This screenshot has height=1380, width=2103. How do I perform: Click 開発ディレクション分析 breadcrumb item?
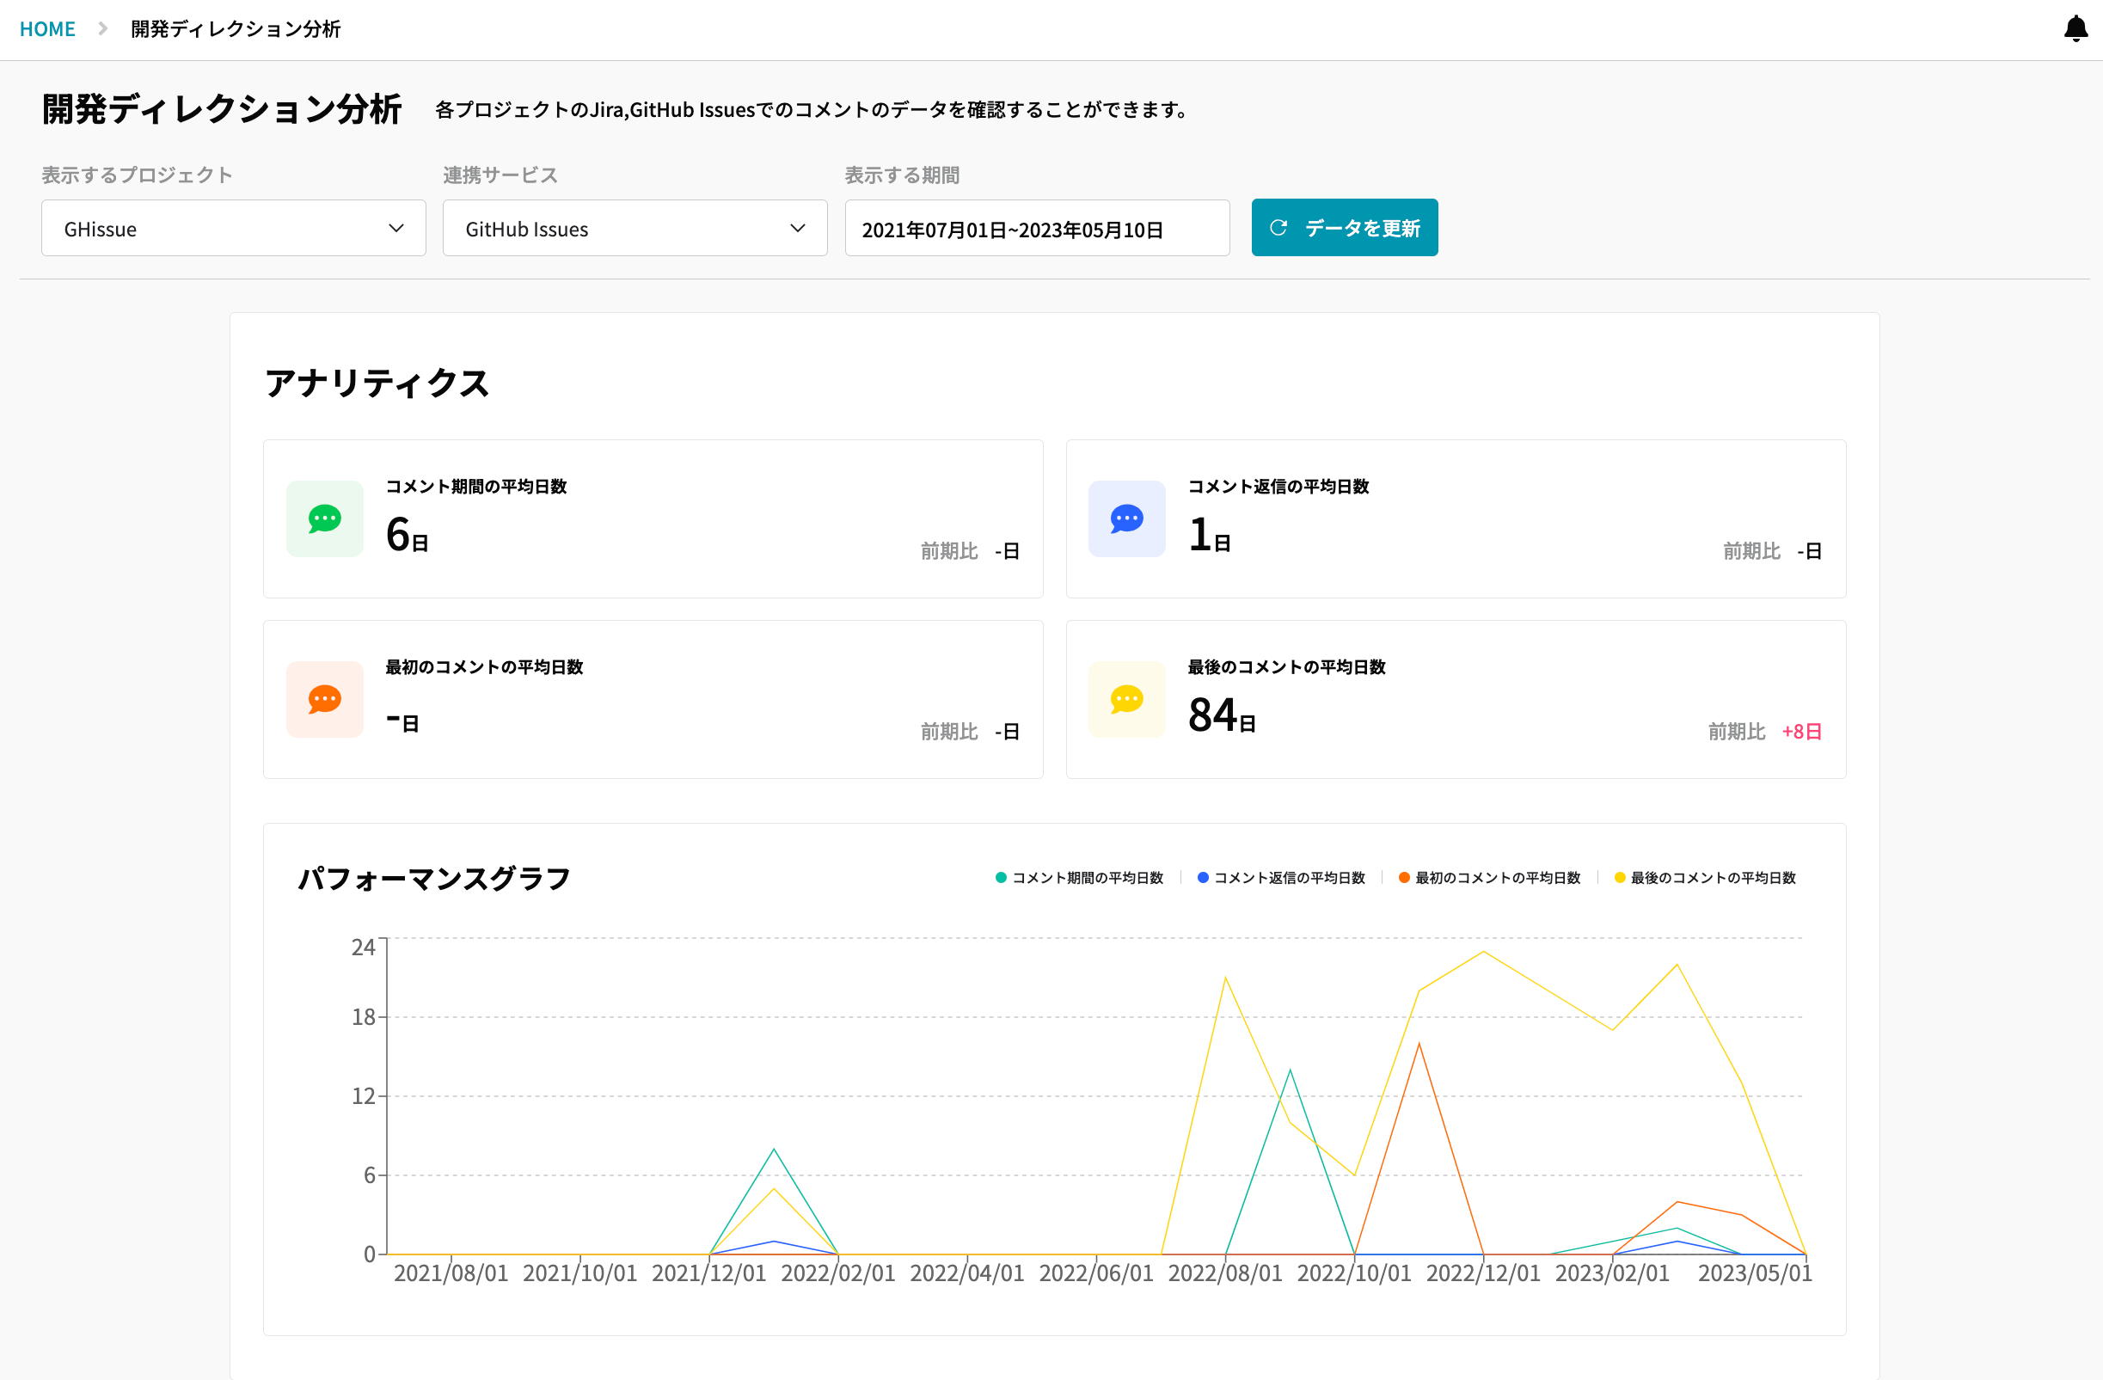pyautogui.click(x=235, y=28)
